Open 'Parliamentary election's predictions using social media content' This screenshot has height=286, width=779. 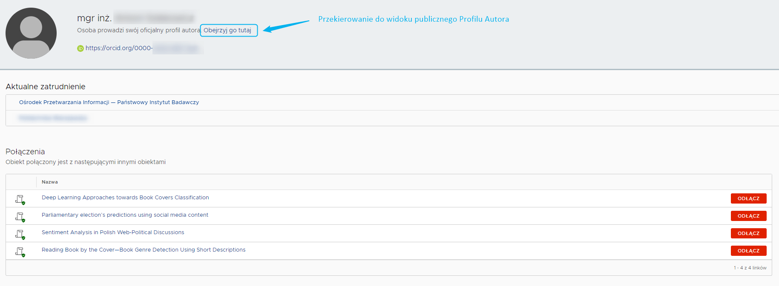pyautogui.click(x=125, y=215)
